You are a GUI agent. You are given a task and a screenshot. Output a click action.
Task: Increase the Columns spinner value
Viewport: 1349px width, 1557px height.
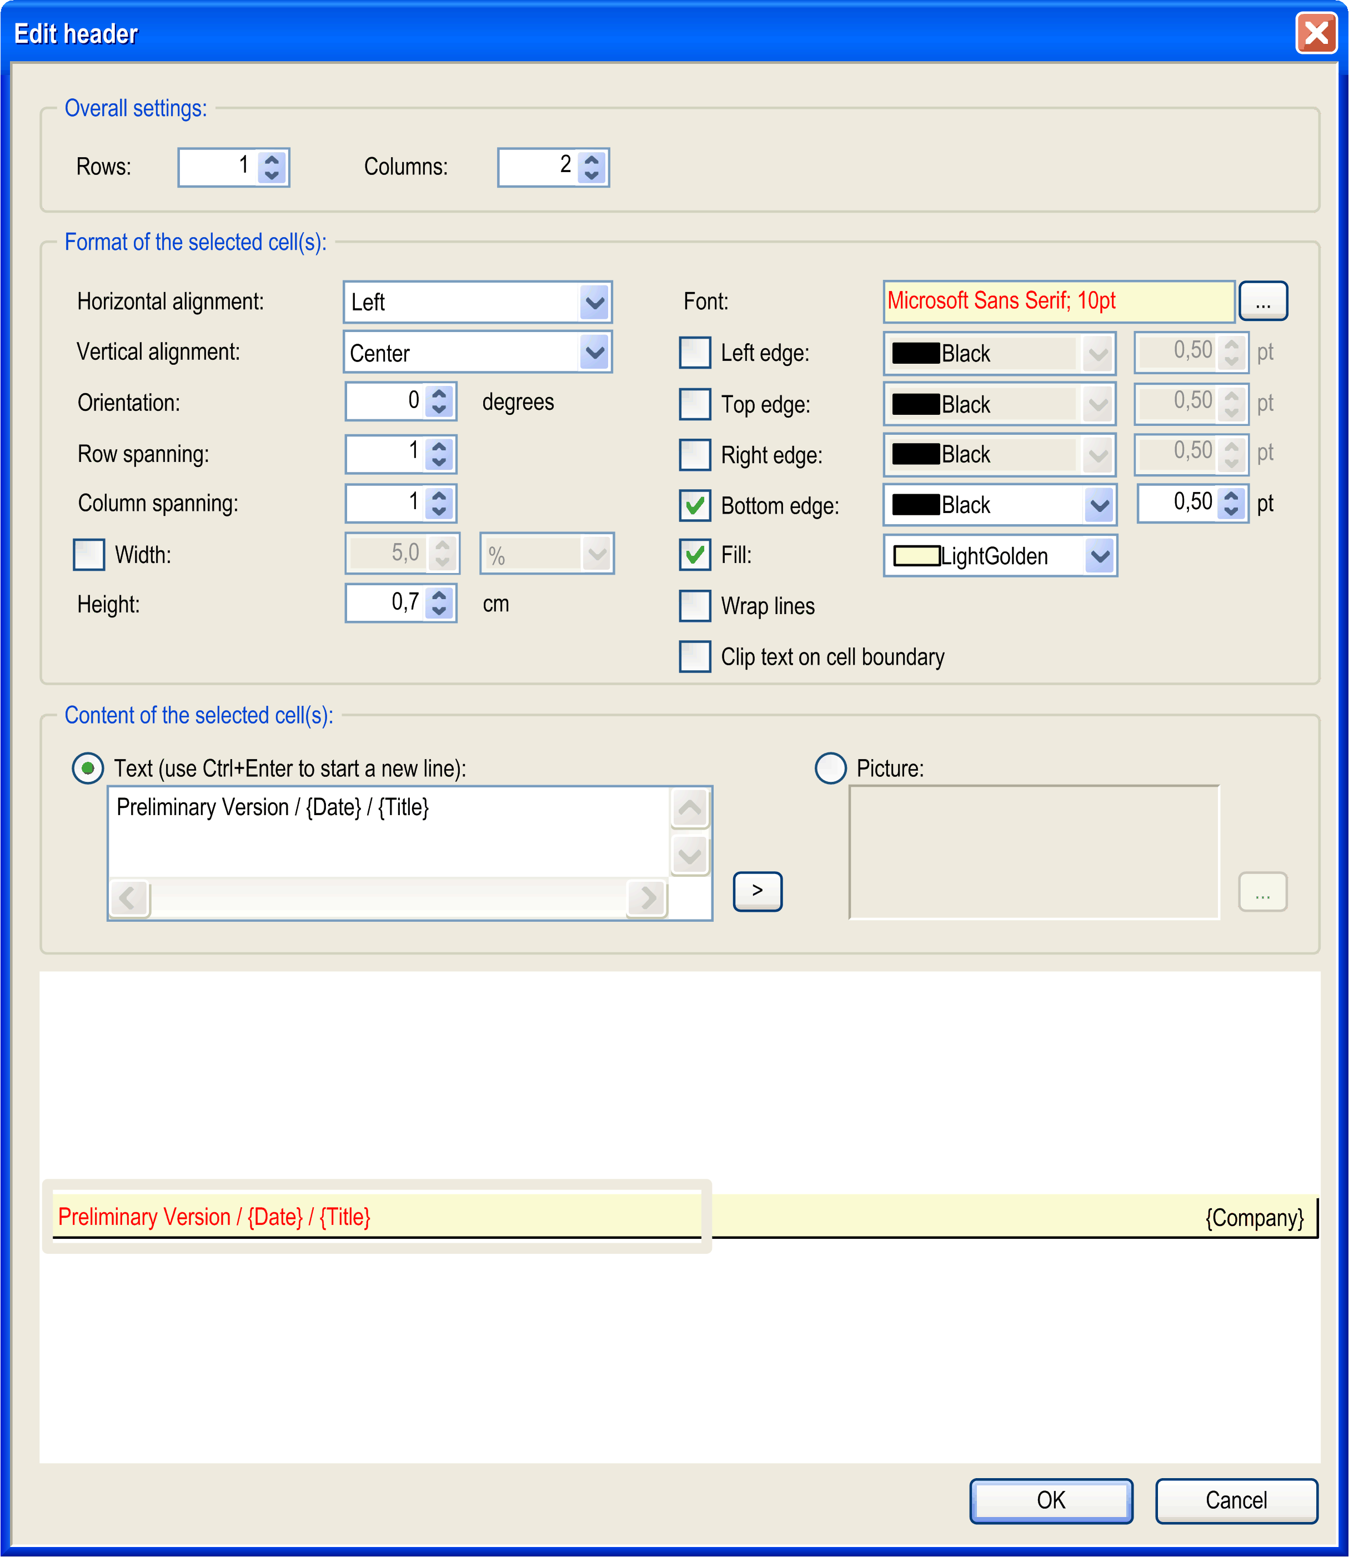591,159
